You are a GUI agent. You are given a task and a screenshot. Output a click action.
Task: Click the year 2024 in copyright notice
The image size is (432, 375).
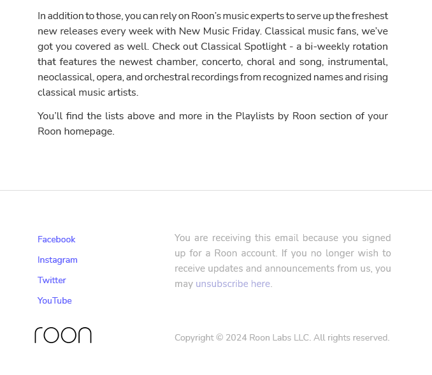[236, 337]
